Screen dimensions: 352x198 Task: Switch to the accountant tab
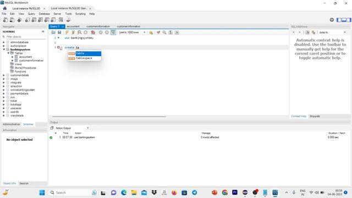tap(73, 26)
